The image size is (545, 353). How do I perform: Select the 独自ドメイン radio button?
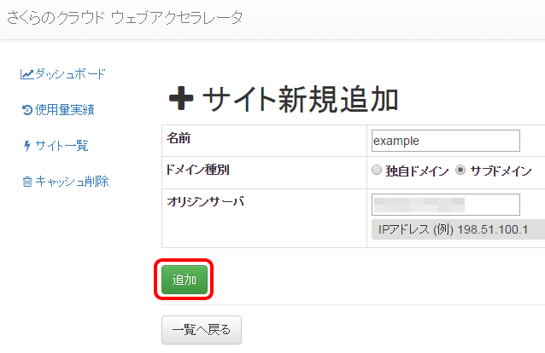377,170
